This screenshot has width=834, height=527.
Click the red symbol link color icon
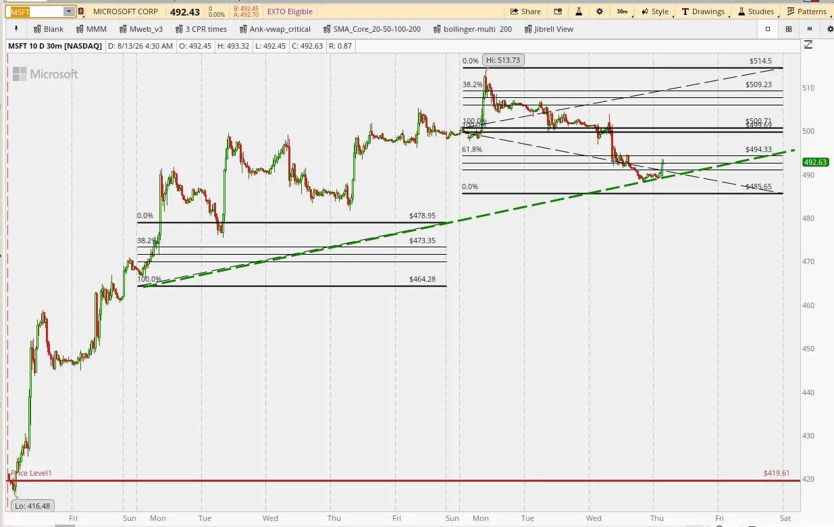[x=82, y=11]
